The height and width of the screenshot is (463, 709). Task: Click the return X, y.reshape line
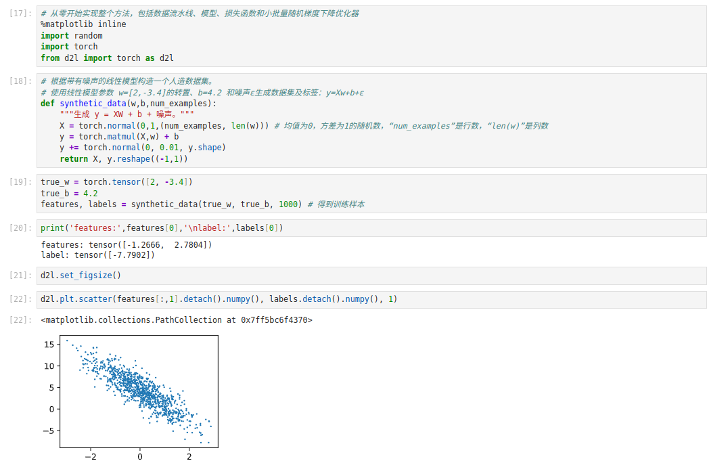[123, 159]
